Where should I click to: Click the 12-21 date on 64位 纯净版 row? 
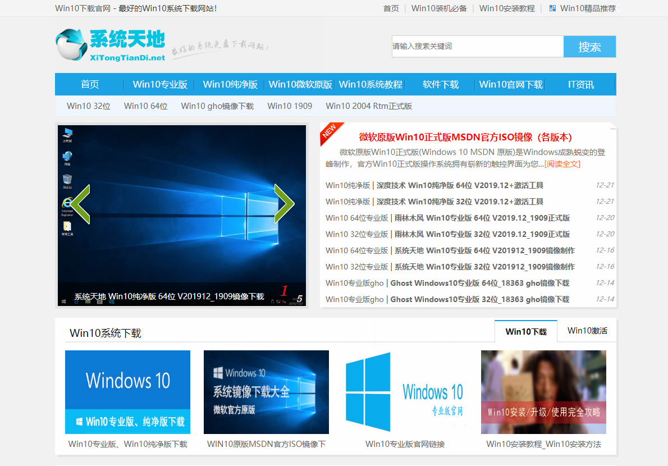coord(605,185)
